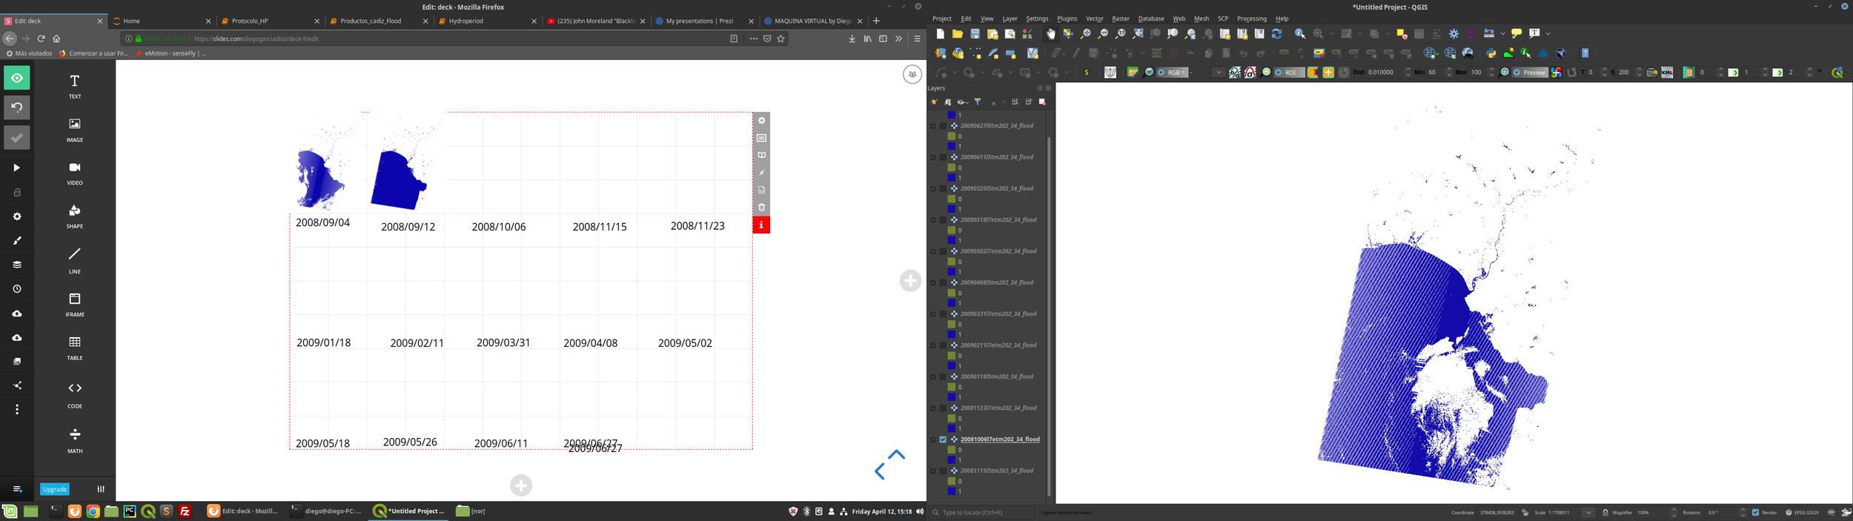Insert an Iframe in Slides editor
1853x521 pixels.
pyautogui.click(x=75, y=304)
